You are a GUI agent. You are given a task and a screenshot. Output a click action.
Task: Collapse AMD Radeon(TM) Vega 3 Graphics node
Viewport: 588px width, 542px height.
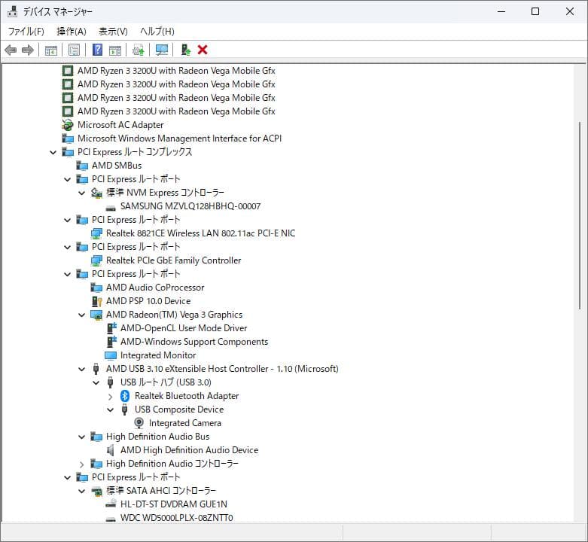(x=82, y=315)
